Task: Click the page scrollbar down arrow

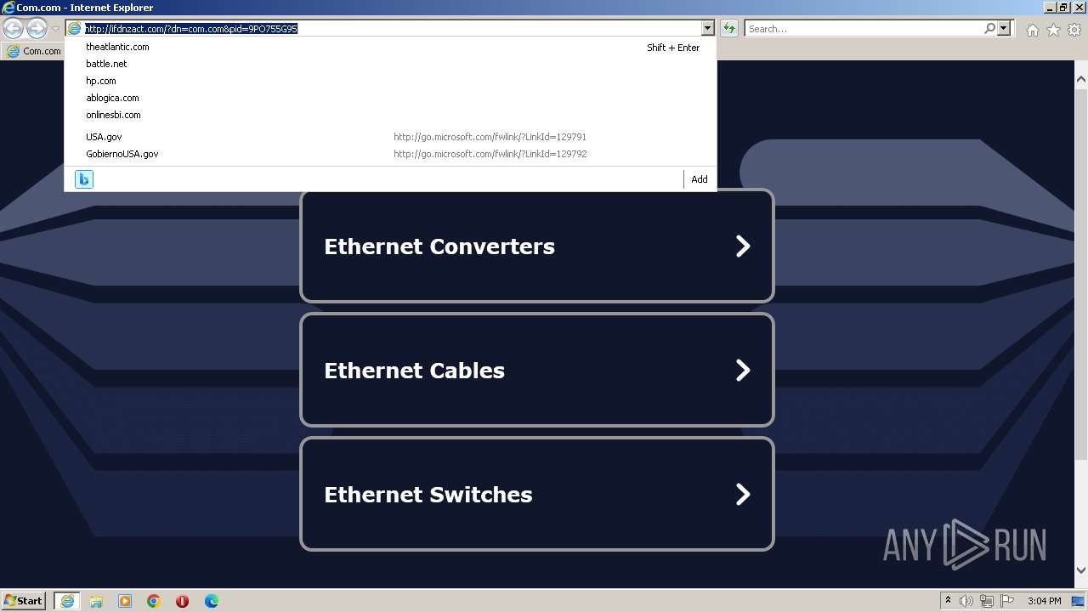Action: pos(1081,570)
